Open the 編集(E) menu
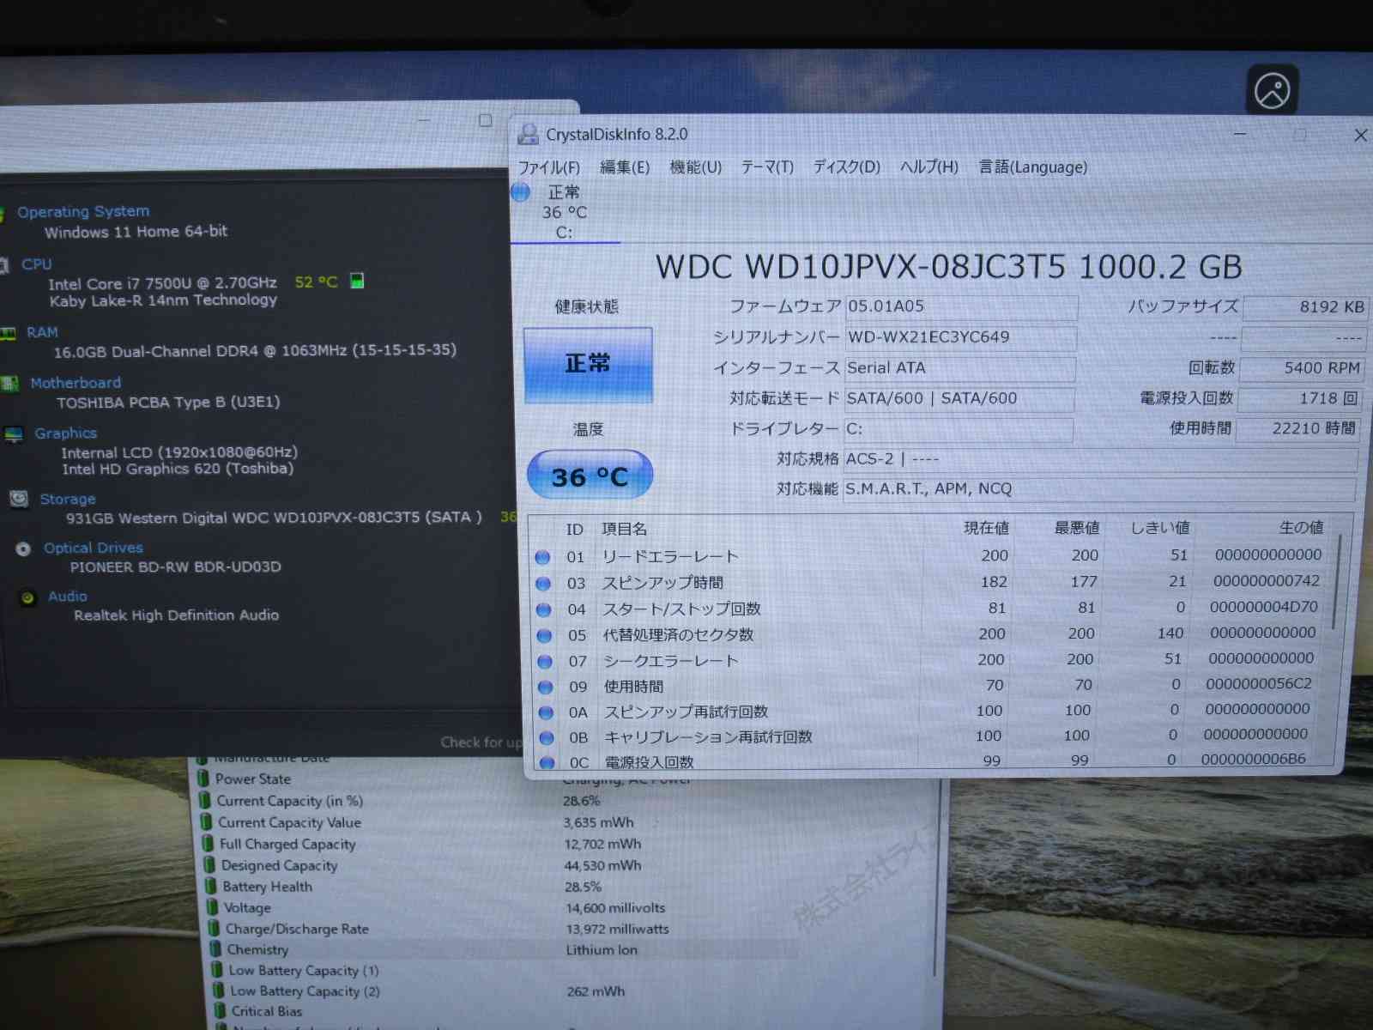The width and height of the screenshot is (1373, 1030). click(x=624, y=167)
